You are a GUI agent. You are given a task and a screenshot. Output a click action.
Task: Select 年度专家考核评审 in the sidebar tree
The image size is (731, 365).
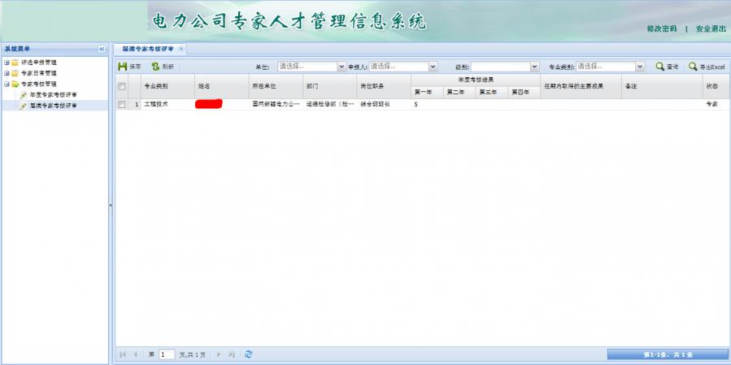pos(54,94)
